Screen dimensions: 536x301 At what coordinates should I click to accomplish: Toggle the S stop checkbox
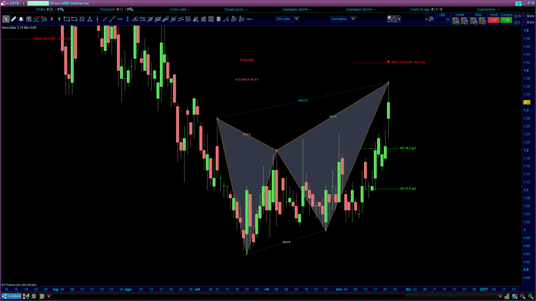click(516, 16)
